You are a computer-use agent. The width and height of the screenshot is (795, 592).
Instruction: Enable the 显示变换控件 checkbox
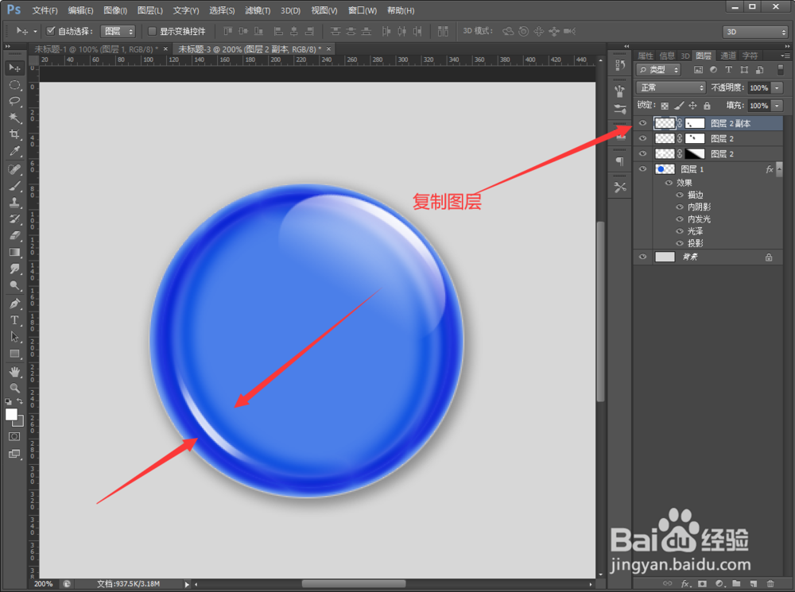152,31
